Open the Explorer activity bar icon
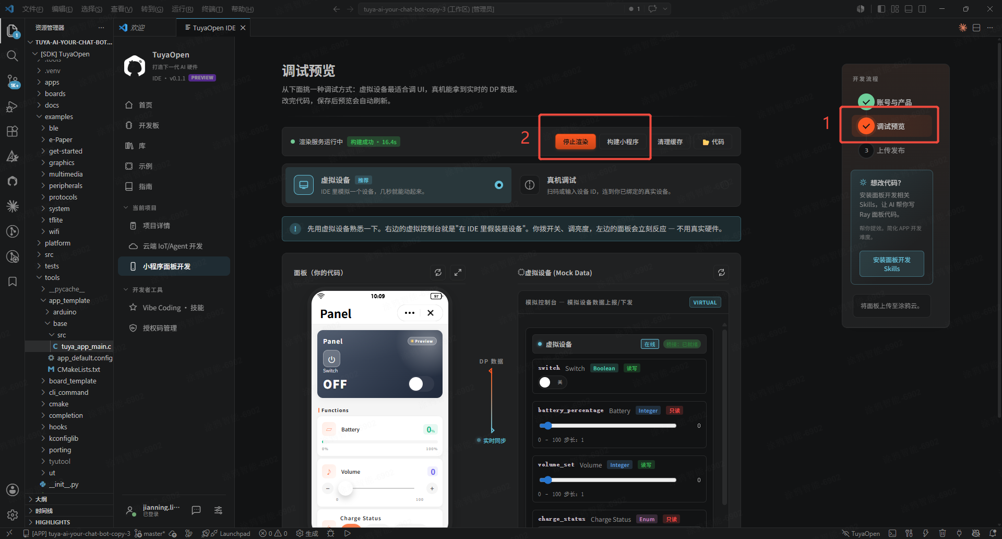 13,31
